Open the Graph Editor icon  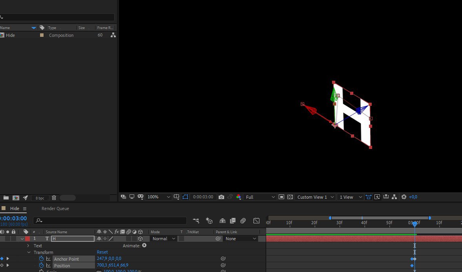coord(256,221)
